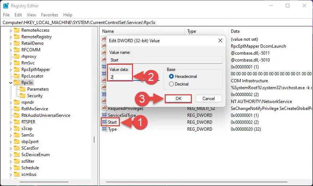Viewport: 313px width, 186px height.
Task: Open the Favorites menu
Action: click(x=49, y=15)
